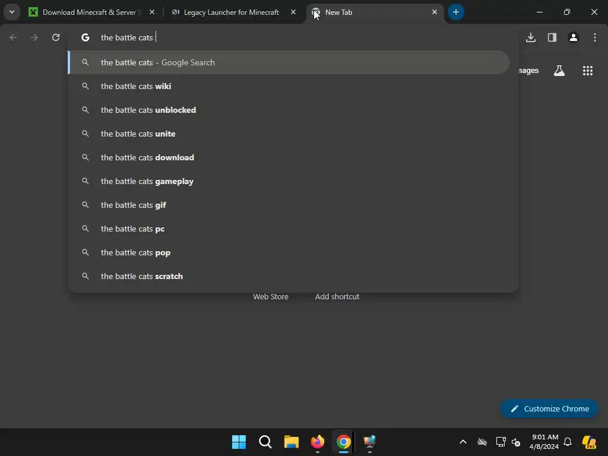Image resolution: width=608 pixels, height=456 pixels.
Task: Open Chrome's three-dot menu
Action: [594, 37]
